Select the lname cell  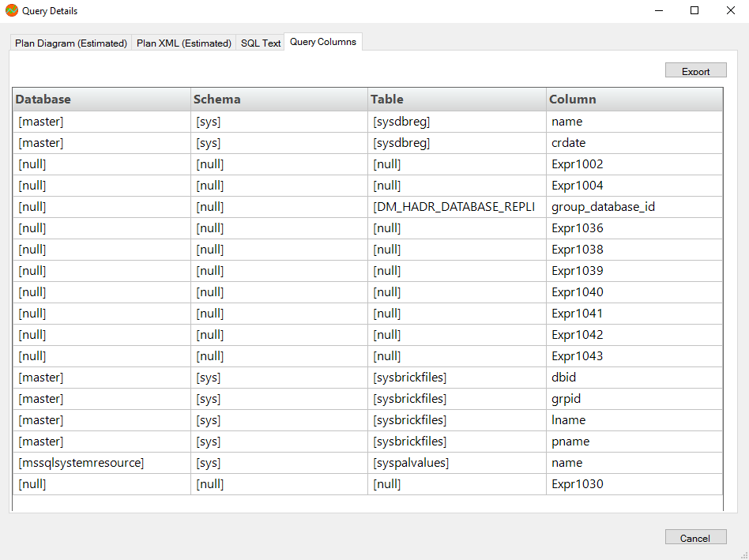coord(634,420)
